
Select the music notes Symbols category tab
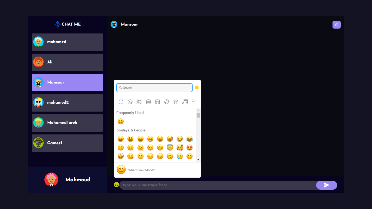[185, 102]
